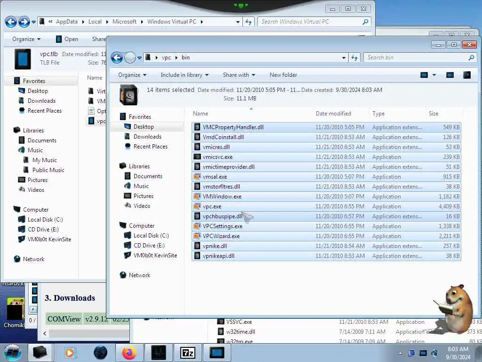The image size is (482, 362).
Task: Open the Share with dropdown
Action: point(239,75)
